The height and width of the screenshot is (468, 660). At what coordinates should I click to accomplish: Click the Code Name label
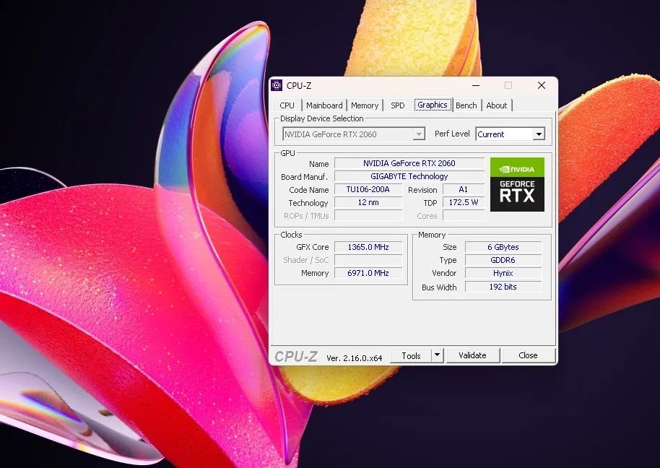[x=309, y=190]
